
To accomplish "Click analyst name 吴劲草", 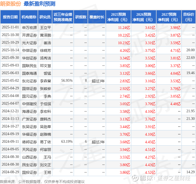I will (x=46, y=127).
